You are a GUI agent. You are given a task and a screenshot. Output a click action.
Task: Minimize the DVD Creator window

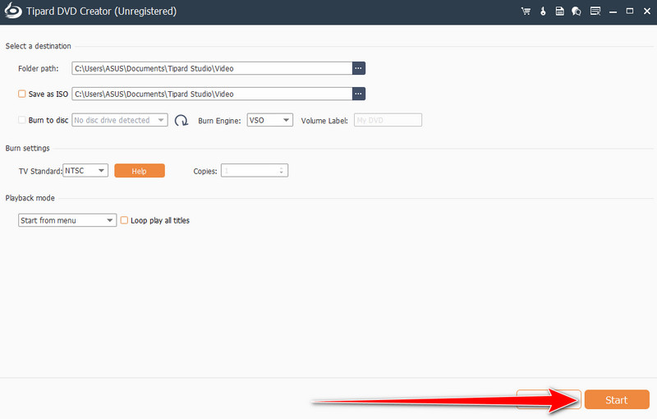[x=613, y=12]
